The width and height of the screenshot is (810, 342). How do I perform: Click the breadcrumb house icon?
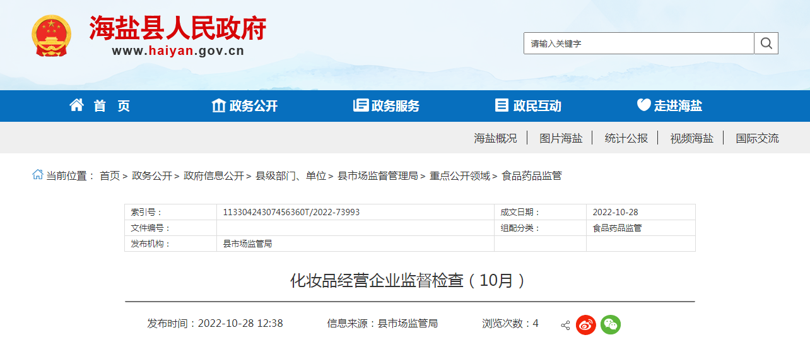[38, 175]
